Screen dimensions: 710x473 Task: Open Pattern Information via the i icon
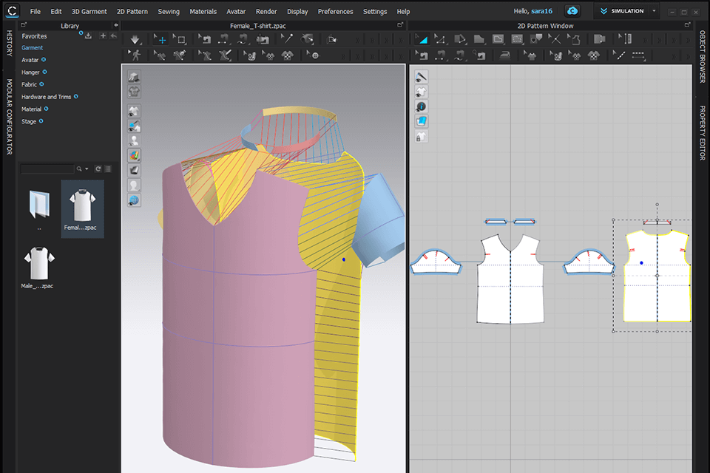422,106
